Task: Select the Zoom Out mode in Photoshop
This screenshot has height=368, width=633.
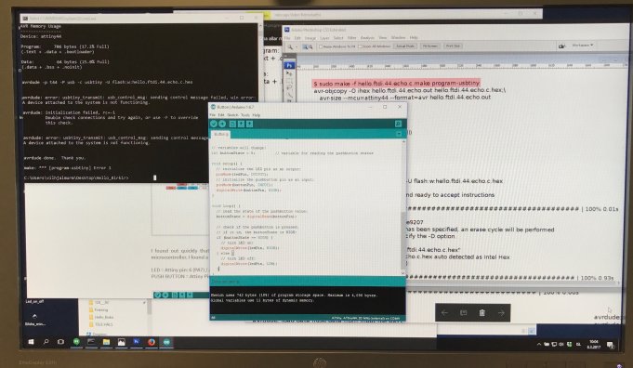Action: click(310, 46)
